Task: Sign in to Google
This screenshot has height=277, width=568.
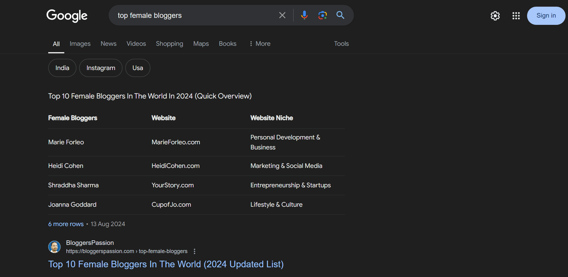Action: coord(546,15)
